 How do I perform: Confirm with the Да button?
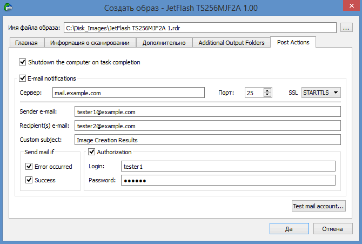289,229
